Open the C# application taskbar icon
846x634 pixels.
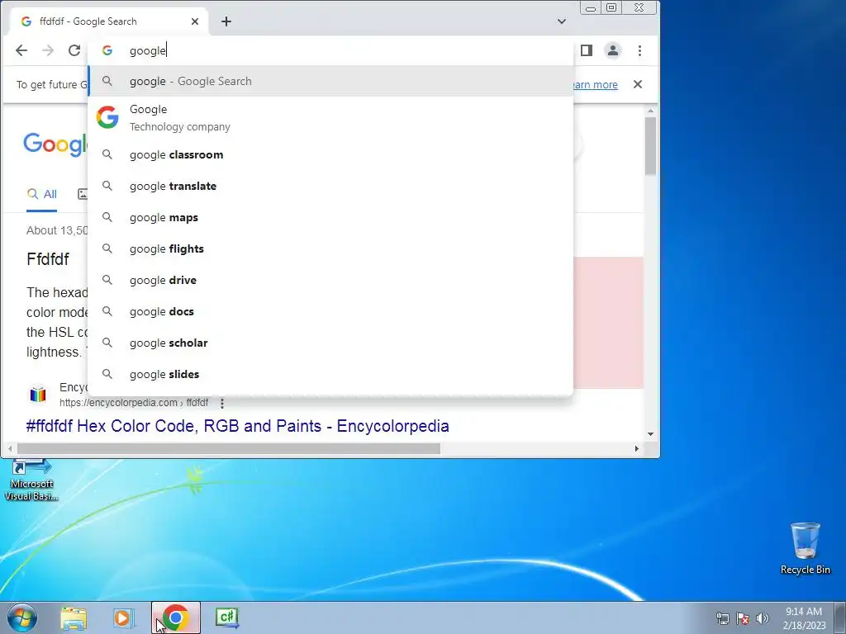[227, 617]
